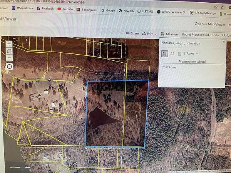Zoom out of the map
This screenshot has height=173, width=231.
(9, 58)
